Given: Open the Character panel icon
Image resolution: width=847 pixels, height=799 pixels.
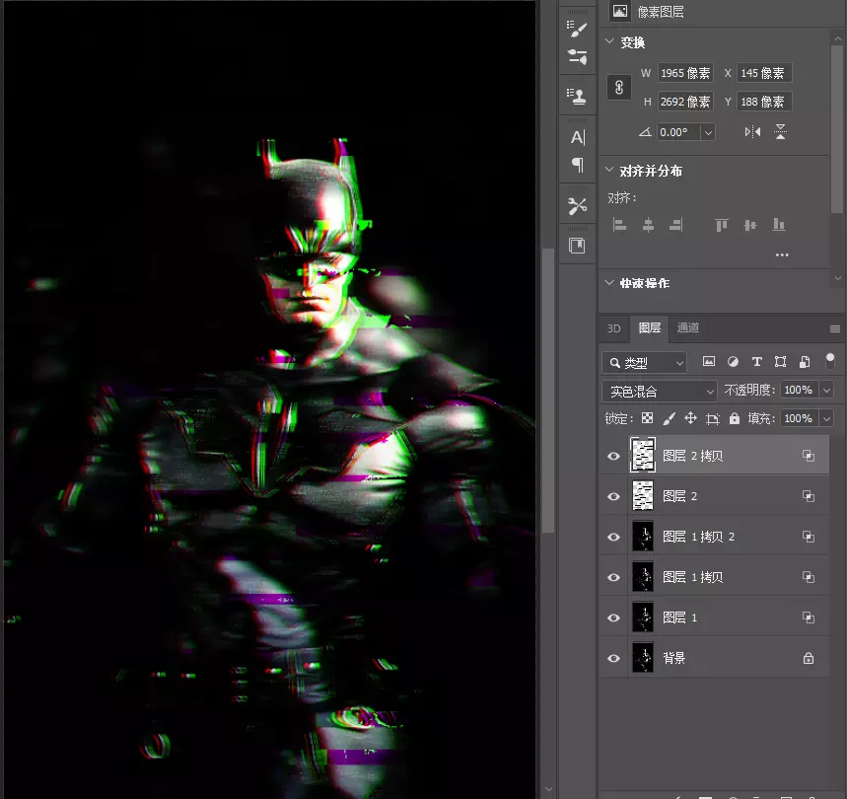Looking at the screenshot, I should click(577, 137).
